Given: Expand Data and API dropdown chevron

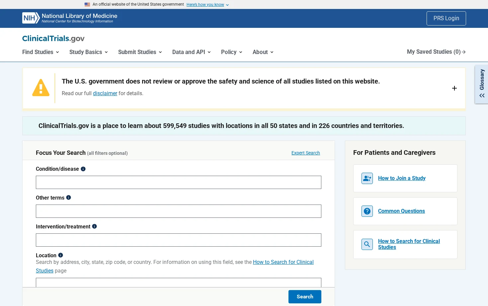Looking at the screenshot, I should coord(209,52).
